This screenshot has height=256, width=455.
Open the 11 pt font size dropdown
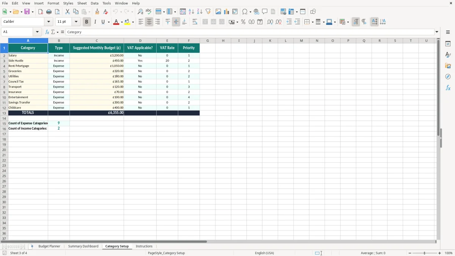tap(76, 22)
